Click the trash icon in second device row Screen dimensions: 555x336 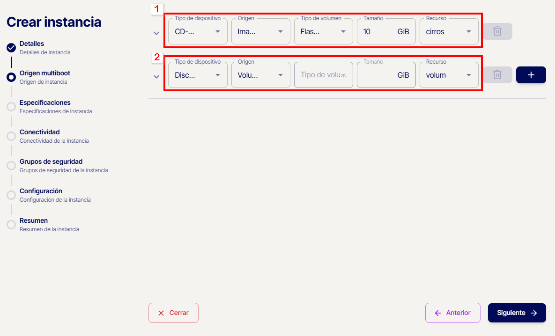click(x=497, y=75)
